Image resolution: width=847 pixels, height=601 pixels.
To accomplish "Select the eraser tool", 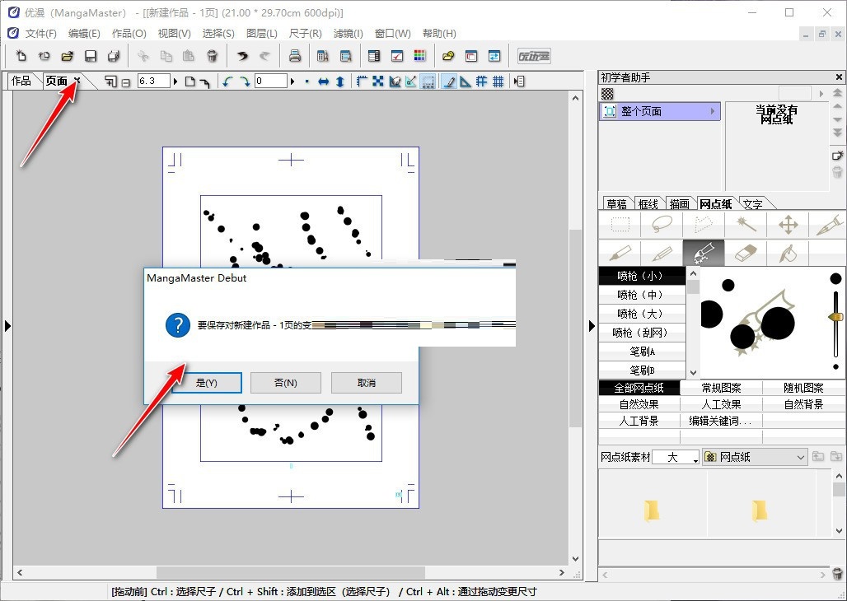I will coord(746,253).
